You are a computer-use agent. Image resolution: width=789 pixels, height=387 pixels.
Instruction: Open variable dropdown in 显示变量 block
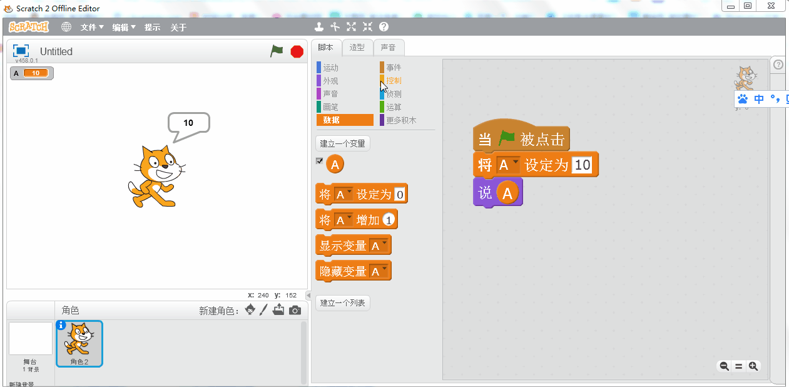click(x=379, y=246)
